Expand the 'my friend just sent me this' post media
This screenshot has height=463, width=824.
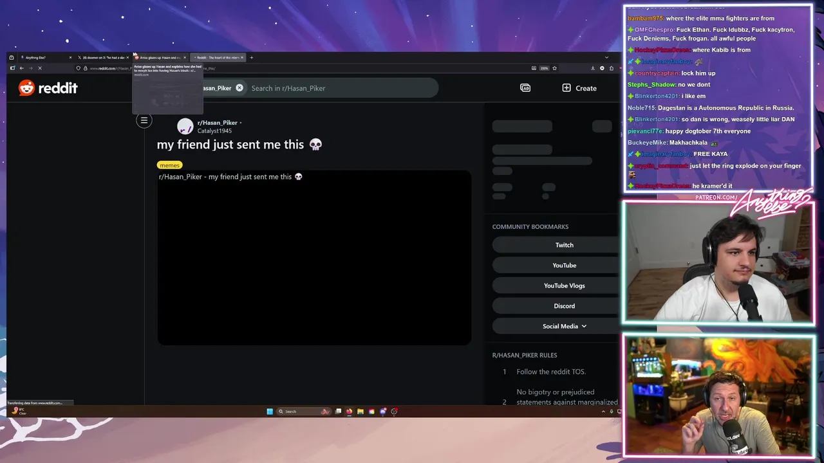click(x=314, y=257)
